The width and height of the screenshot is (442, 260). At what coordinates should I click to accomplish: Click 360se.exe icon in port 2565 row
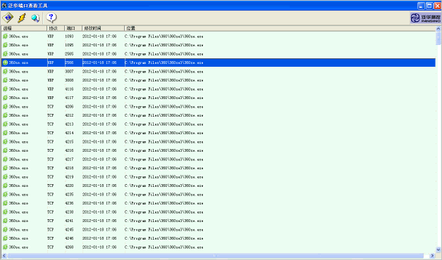(x=5, y=53)
